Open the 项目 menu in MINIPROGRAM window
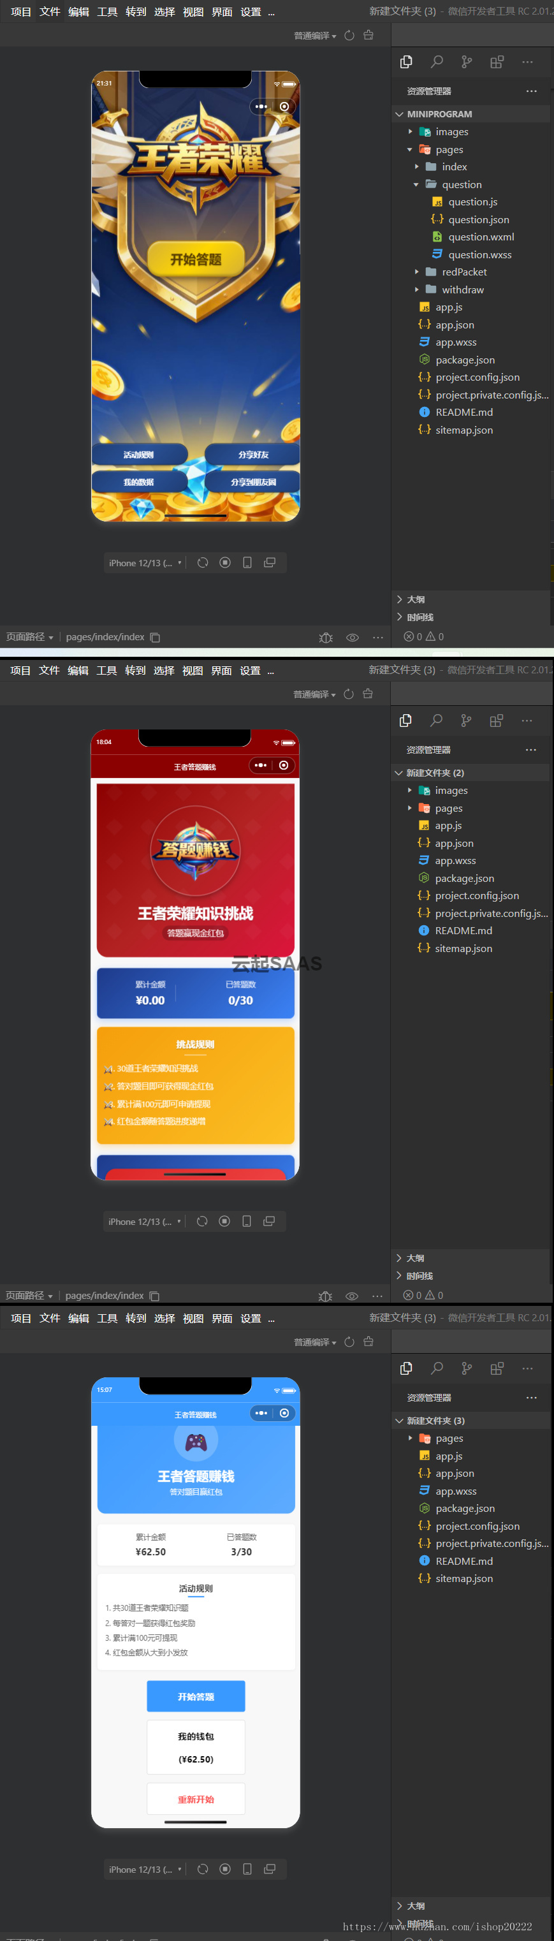Screen dimensions: 554x1941 point(21,12)
